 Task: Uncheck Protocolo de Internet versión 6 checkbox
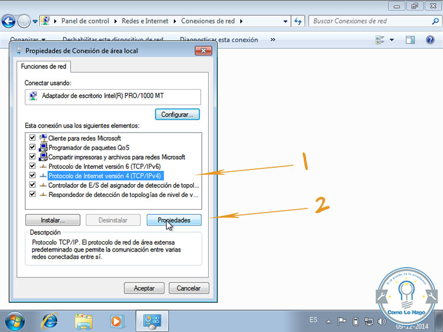click(x=32, y=166)
